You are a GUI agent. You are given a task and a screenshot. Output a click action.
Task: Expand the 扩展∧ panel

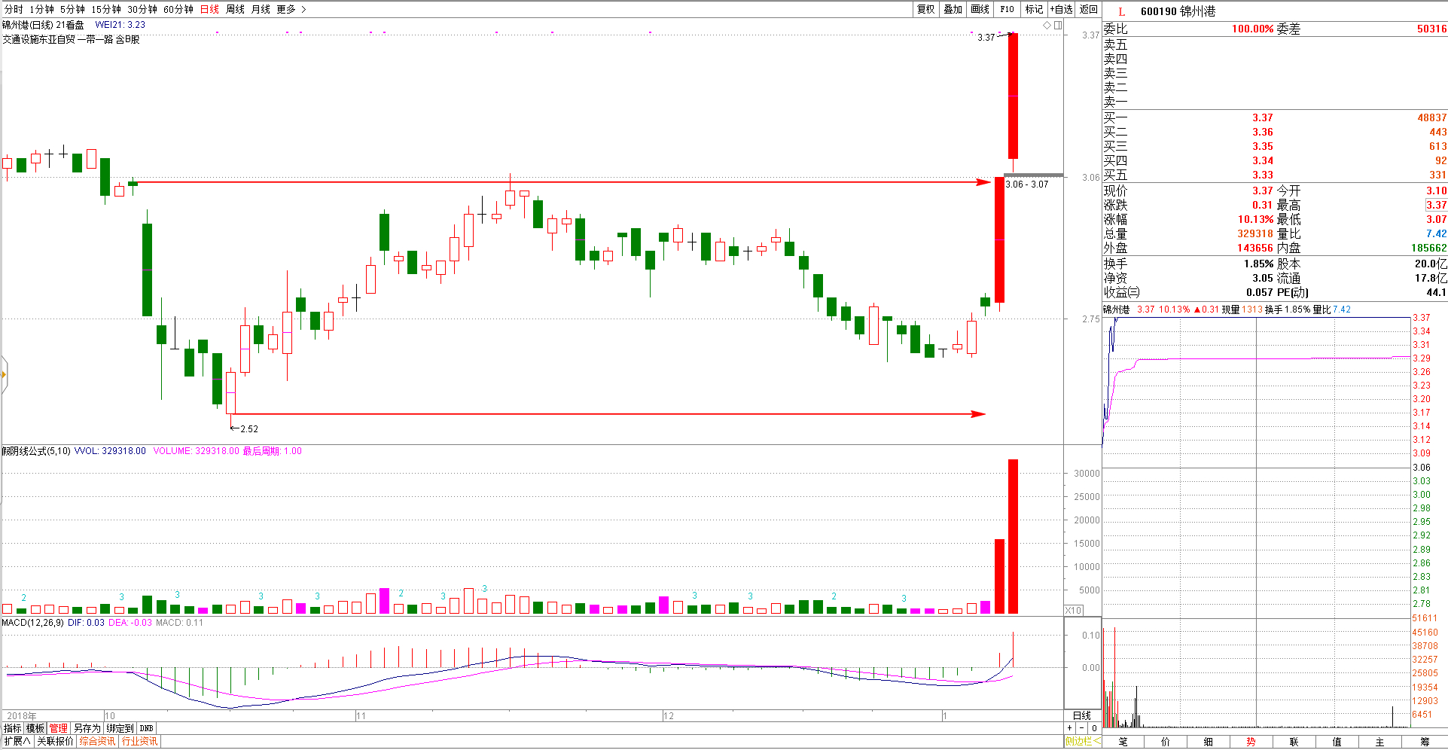tap(17, 741)
